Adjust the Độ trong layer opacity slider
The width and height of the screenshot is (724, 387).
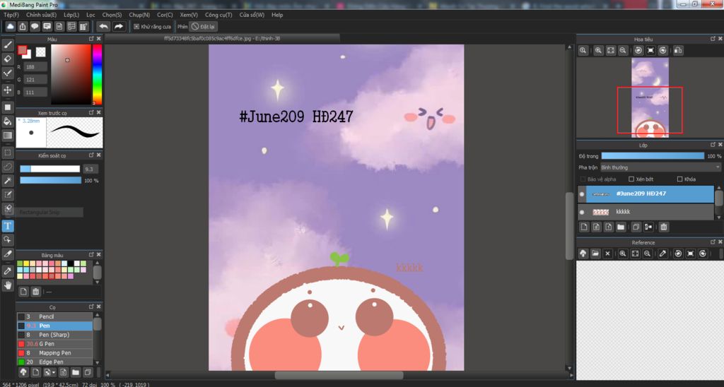(x=653, y=156)
